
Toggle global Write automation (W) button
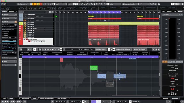click(x=48, y=4)
